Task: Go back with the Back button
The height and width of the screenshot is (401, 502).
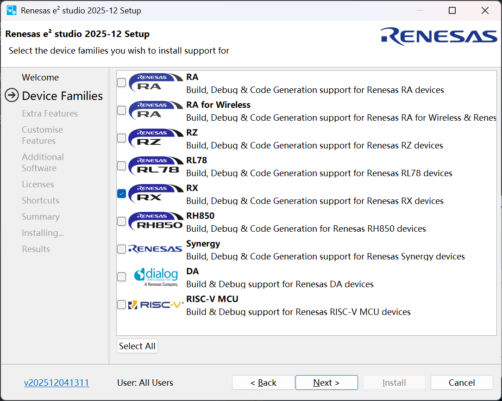Action: (x=263, y=382)
